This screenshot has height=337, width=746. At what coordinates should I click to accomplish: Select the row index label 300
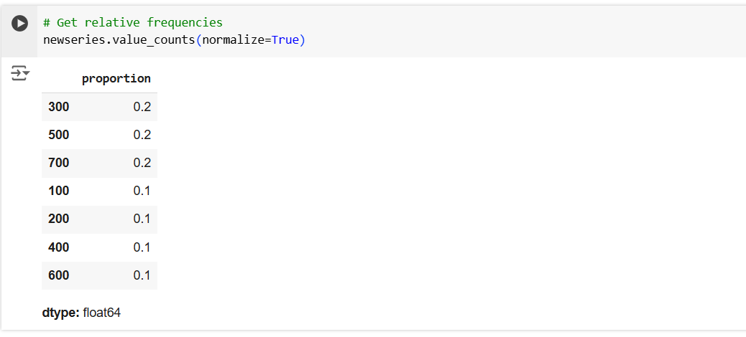59,107
